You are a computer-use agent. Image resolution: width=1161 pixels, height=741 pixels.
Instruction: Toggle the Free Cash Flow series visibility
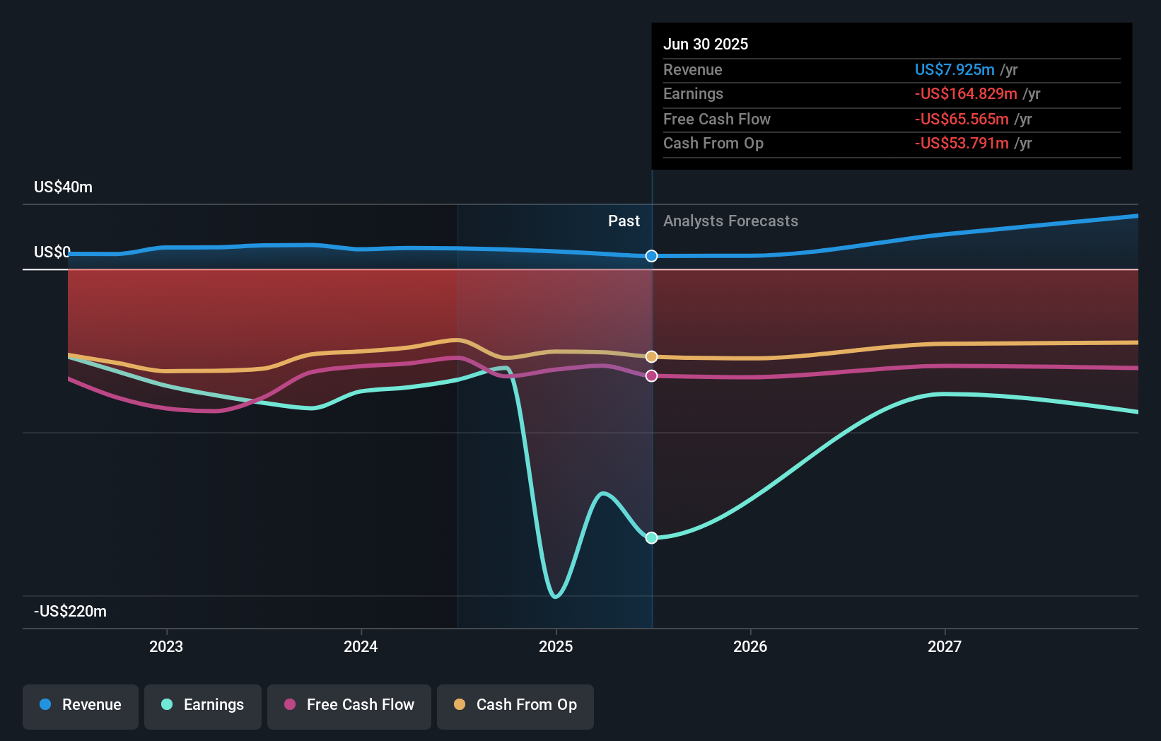349,705
